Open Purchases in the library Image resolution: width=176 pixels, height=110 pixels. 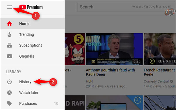33,103
